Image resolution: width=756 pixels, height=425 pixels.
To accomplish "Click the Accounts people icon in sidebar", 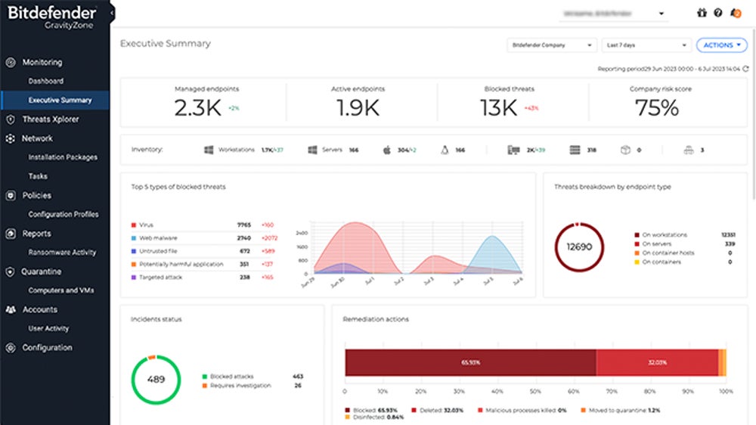I will coord(10,310).
